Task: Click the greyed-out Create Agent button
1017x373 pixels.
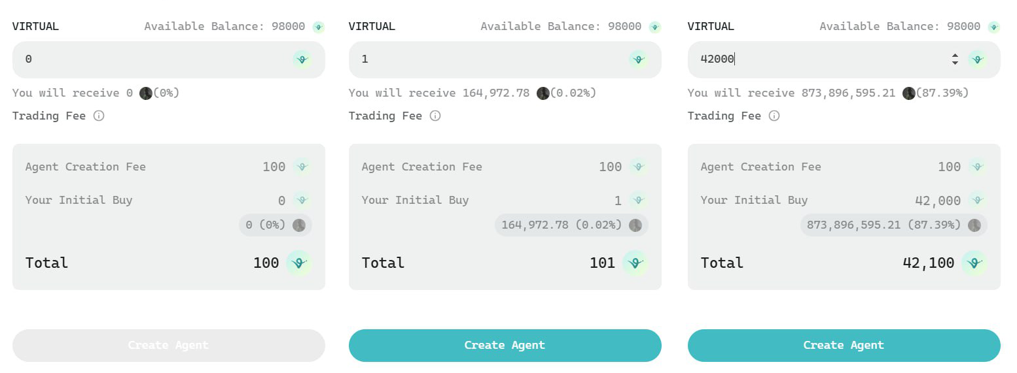Action: point(168,346)
